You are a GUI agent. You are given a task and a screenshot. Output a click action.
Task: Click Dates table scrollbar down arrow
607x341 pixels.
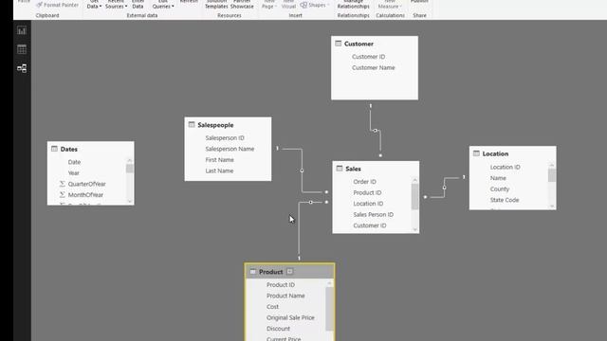coord(130,201)
